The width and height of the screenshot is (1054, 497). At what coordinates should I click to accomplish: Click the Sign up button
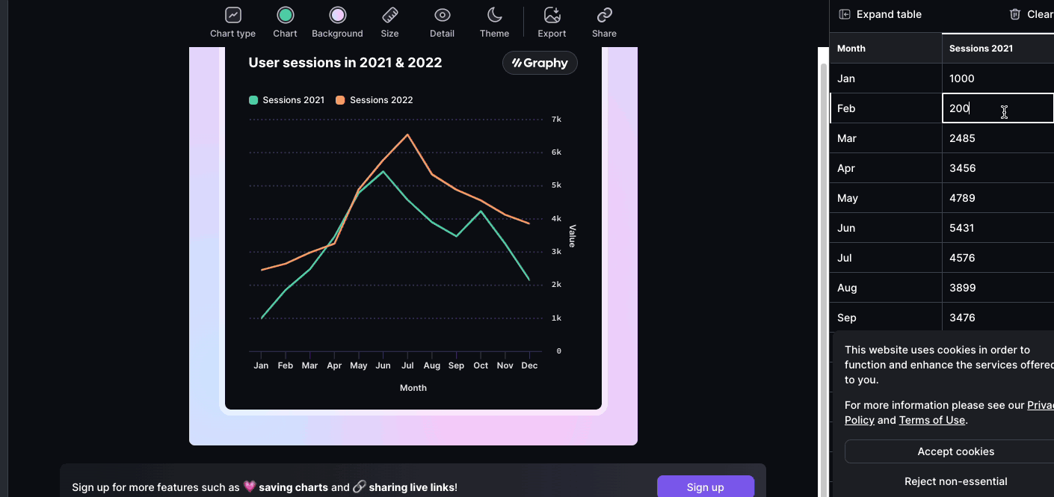pos(706,487)
